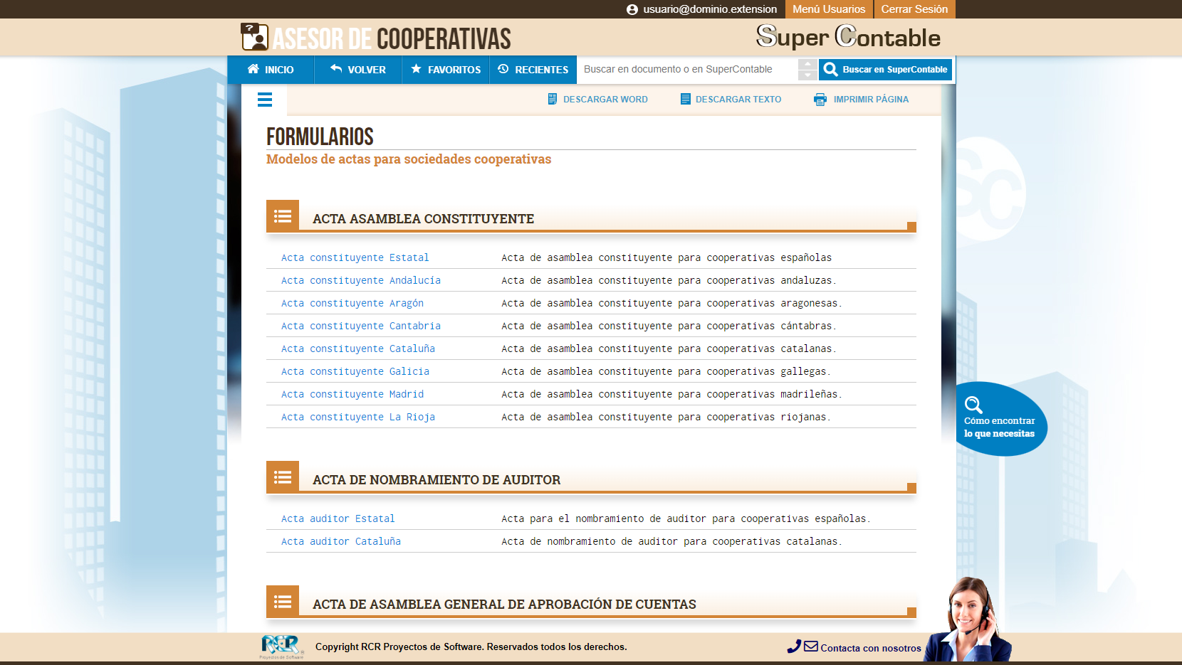Click Buscar en SuperContable button
The width and height of the screenshot is (1182, 665).
point(885,70)
